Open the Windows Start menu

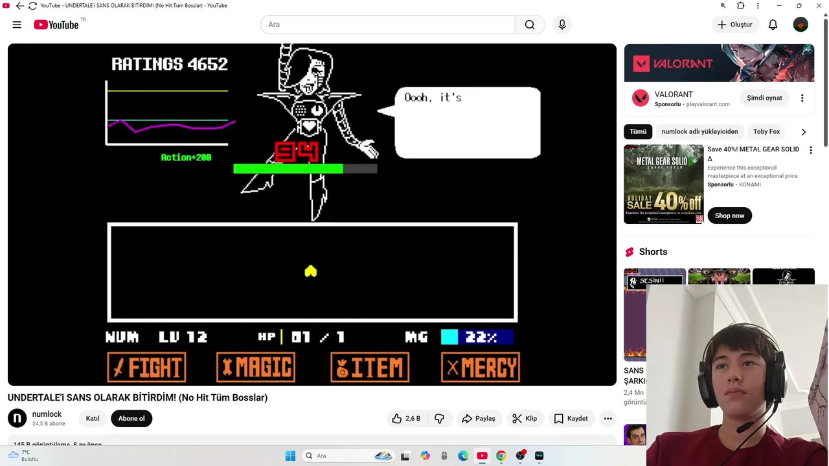click(290, 456)
